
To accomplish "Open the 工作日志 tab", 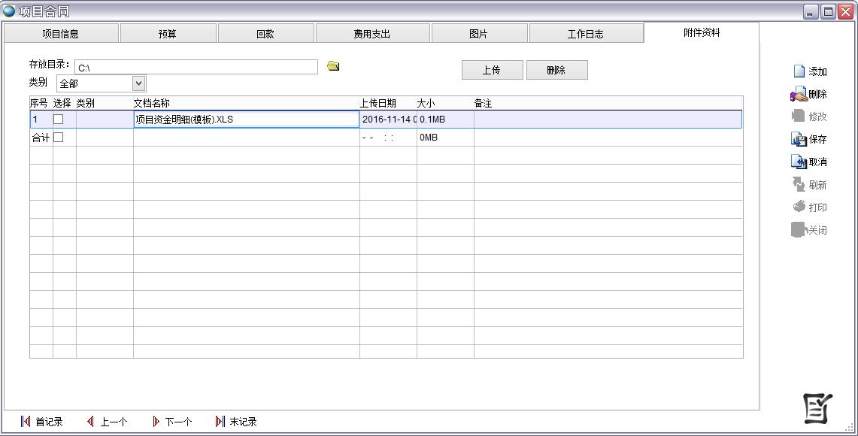I will (586, 32).
